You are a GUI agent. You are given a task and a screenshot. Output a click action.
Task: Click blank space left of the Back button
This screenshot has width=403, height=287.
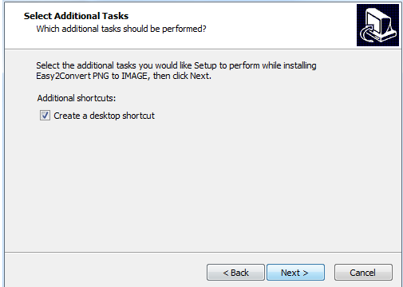coord(106,273)
